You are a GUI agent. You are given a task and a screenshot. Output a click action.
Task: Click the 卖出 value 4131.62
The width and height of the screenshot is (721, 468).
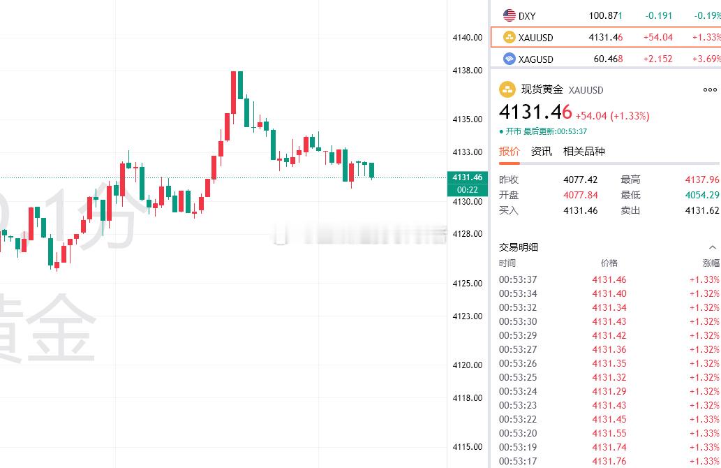(702, 210)
